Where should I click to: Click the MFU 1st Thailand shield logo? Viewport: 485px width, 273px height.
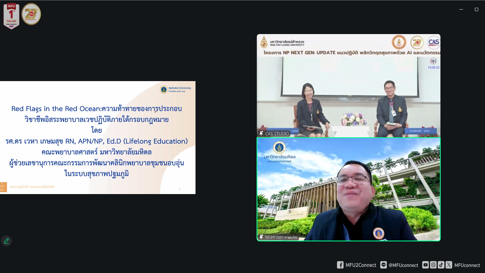pos(11,16)
